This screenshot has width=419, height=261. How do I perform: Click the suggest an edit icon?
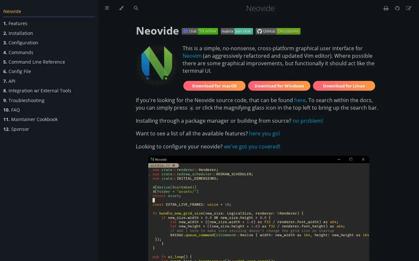(x=409, y=8)
